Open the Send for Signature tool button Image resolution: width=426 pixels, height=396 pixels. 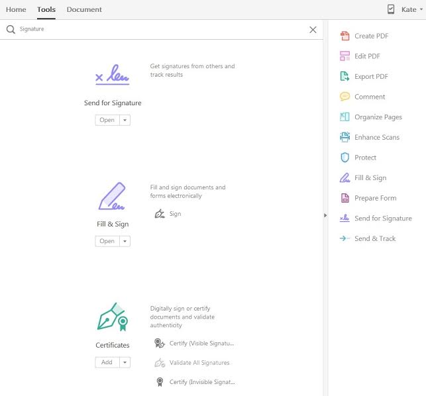(x=107, y=120)
